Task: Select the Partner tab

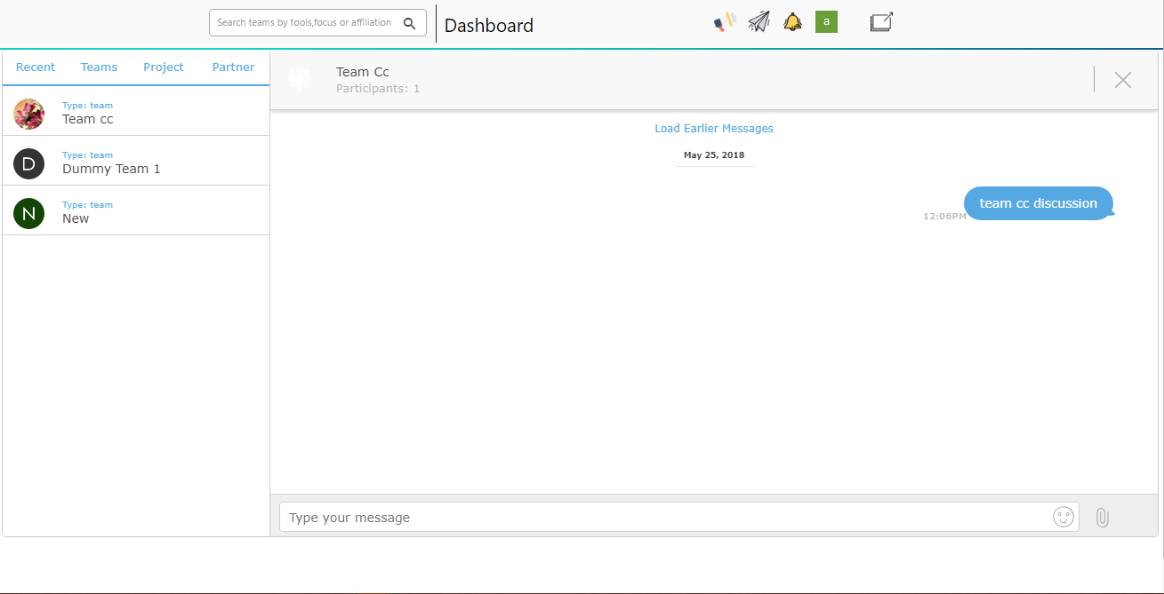Action: click(x=233, y=67)
